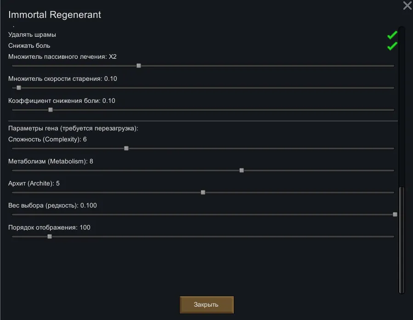
Task: Click the aging speed multiplier slider handle
Action: point(19,88)
